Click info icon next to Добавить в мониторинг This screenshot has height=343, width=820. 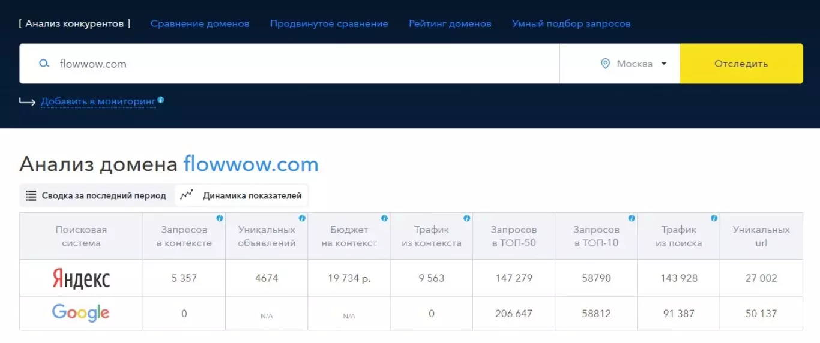pyautogui.click(x=161, y=100)
